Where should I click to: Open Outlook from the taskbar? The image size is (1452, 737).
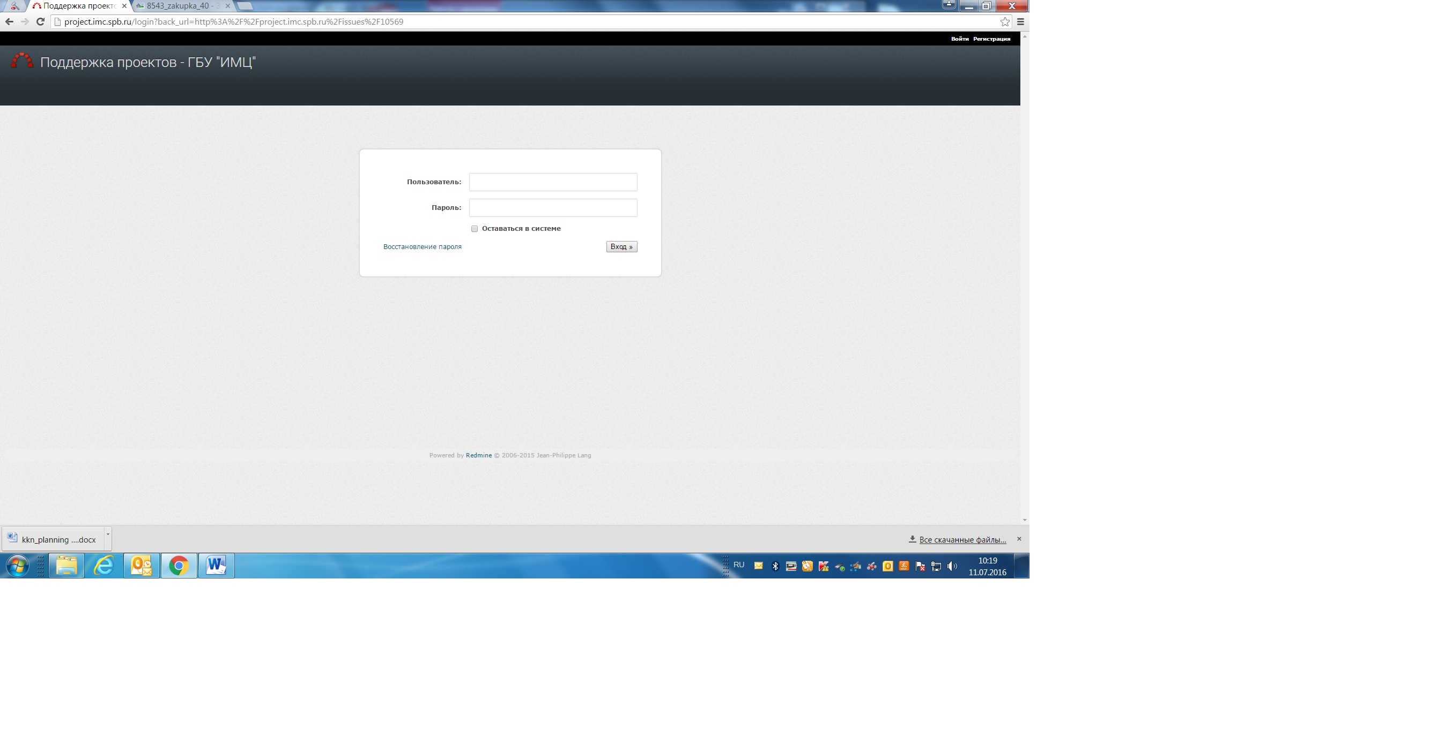(142, 565)
